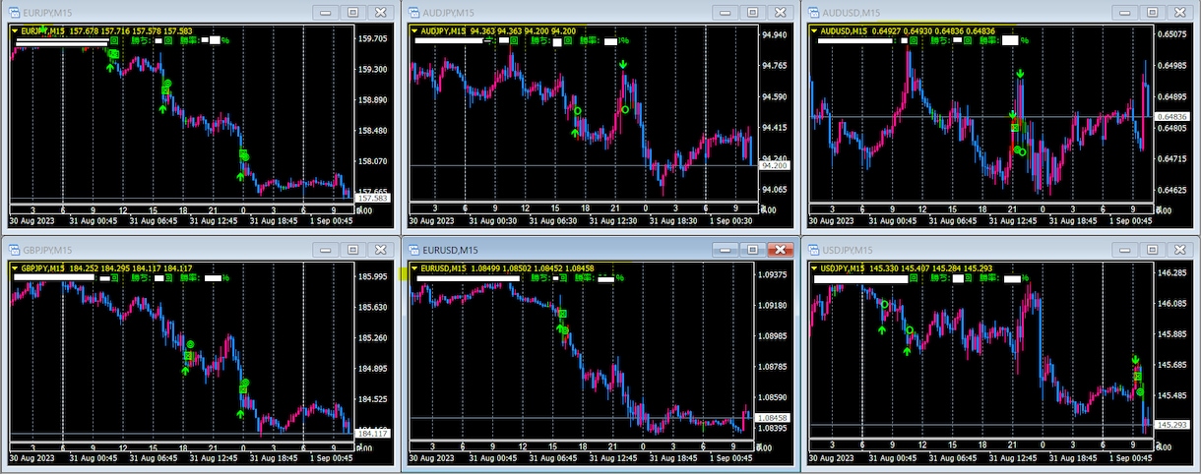Click the AUDJPY,M15 window chart icon
1201x474 pixels.
[x=413, y=13]
